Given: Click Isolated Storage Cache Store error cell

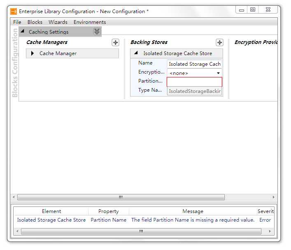Looking at the screenshot, I should click(x=51, y=220).
